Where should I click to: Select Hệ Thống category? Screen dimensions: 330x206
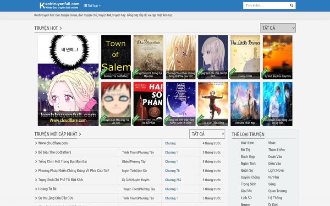coord(275,198)
